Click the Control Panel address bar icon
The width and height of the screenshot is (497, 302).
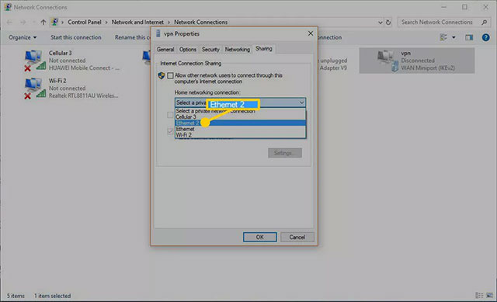point(54,22)
